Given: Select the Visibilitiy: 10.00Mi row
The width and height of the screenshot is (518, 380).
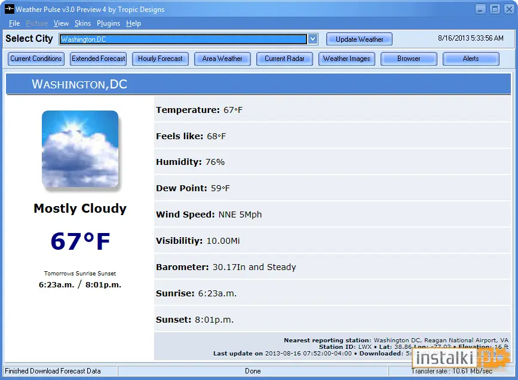Looking at the screenshot, I should click(332, 241).
